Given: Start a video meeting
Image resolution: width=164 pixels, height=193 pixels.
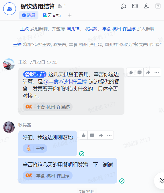Looking at the screenshot, I should [135, 6].
